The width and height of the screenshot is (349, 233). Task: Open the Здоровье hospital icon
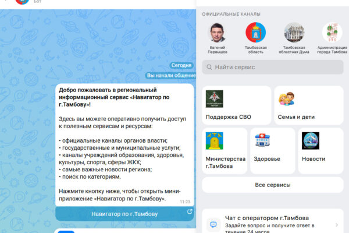(x=262, y=140)
